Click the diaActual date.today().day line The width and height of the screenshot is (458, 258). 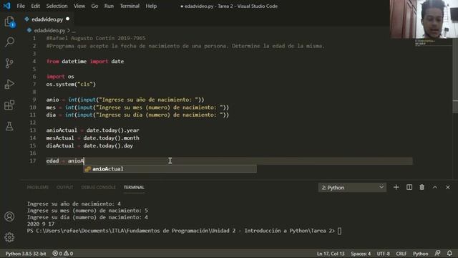click(89, 145)
